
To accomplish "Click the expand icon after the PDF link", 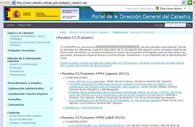I will click(x=110, y=66).
